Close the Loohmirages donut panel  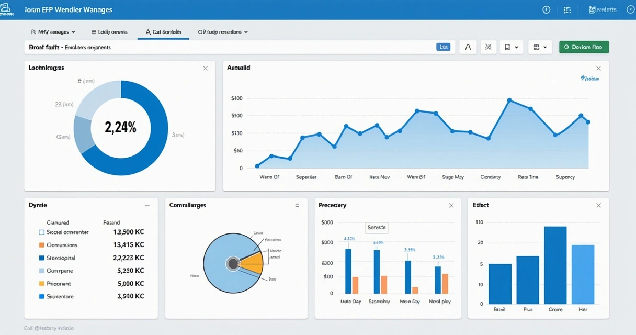(205, 68)
